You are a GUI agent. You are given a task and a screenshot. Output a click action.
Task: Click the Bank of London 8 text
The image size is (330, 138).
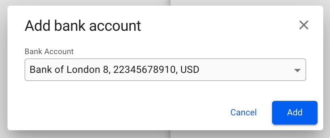point(69,70)
